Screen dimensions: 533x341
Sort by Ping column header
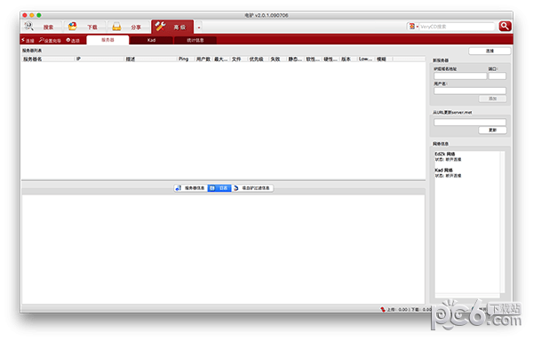pos(186,59)
